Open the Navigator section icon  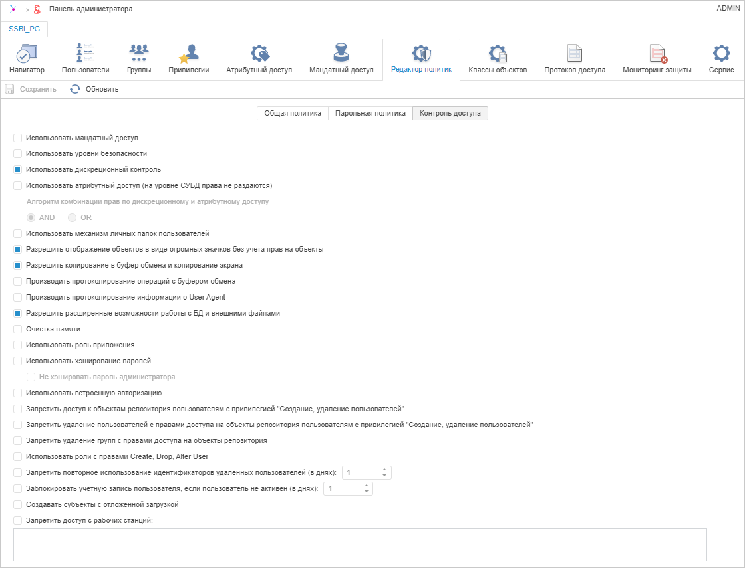(27, 53)
